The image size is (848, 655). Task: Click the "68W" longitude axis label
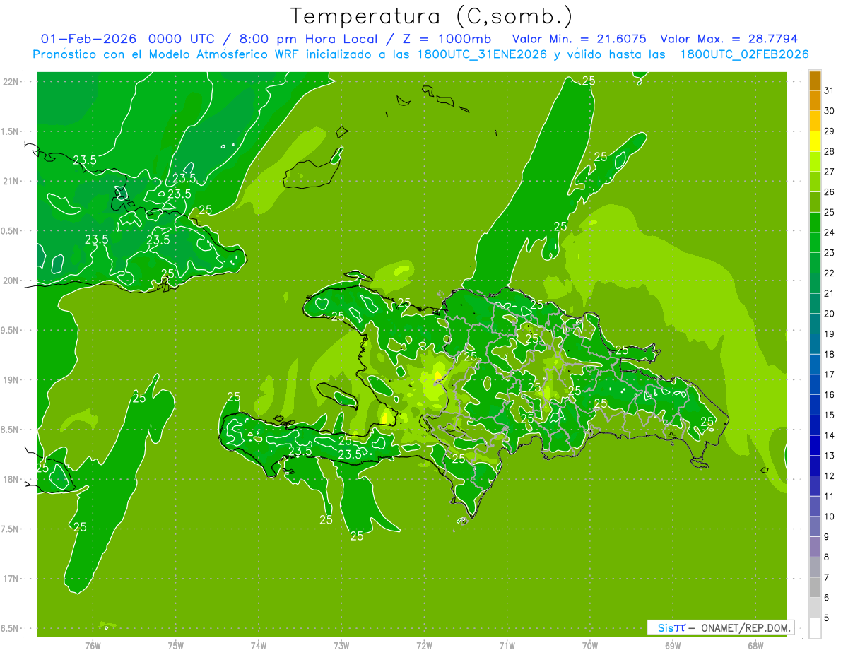click(755, 646)
